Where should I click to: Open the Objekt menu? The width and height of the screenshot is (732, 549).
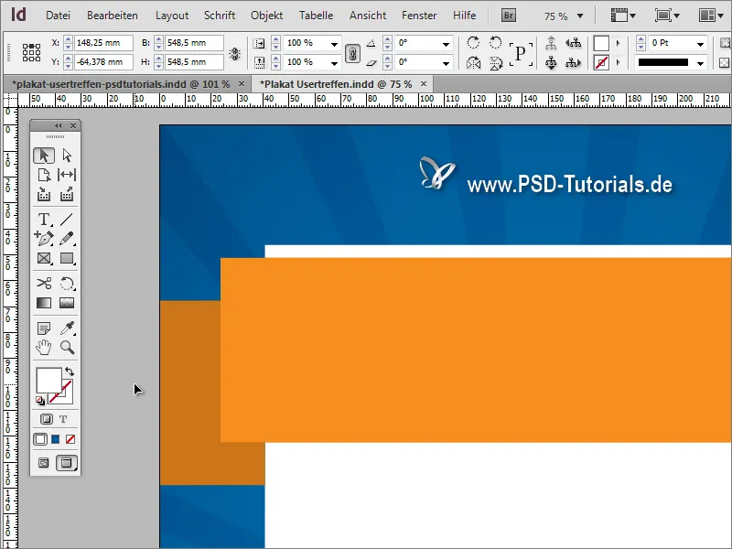pos(266,16)
